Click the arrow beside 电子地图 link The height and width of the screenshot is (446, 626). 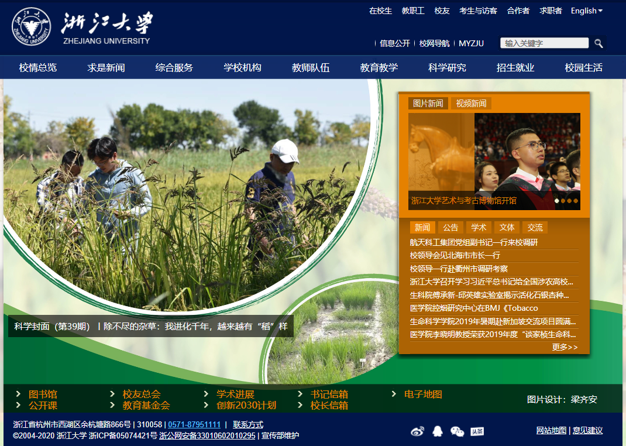click(394, 394)
